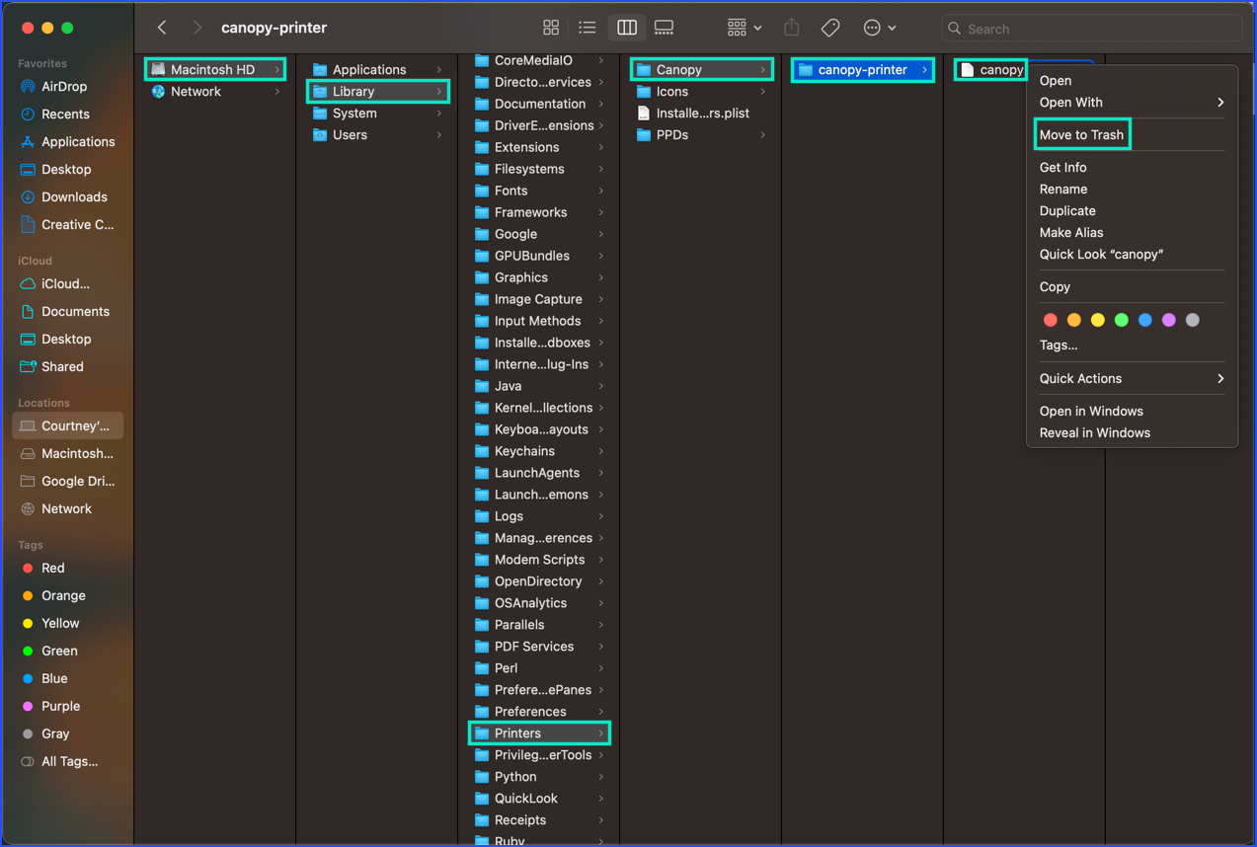Go forward with the right chevron
Screen dimensions: 1257x847
coord(197,28)
